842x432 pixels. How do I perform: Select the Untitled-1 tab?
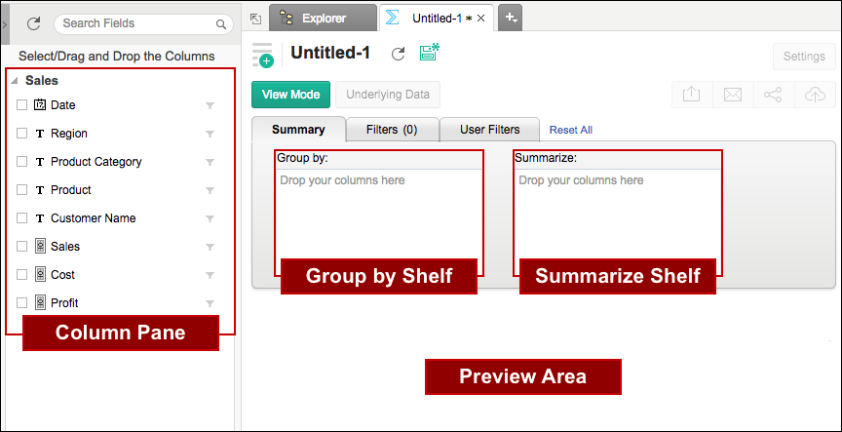pyautogui.click(x=436, y=19)
